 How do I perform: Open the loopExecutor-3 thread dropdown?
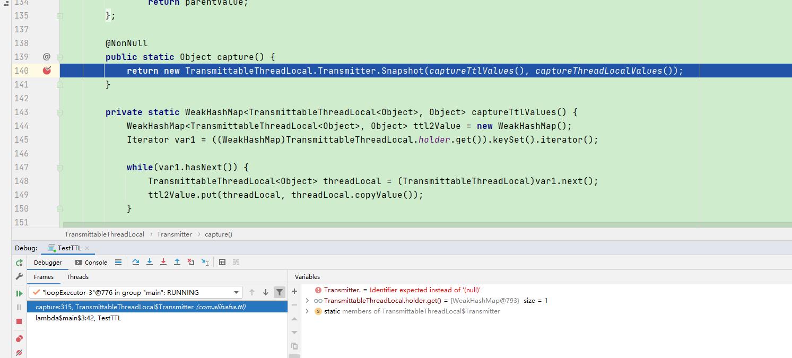coord(236,292)
